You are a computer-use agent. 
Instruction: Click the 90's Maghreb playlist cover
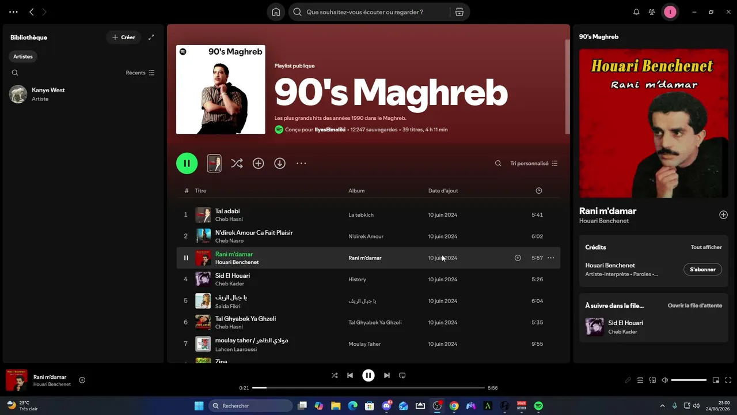tap(221, 89)
